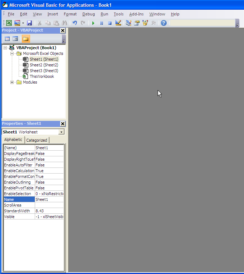The width and height of the screenshot is (244, 274).
Task: Open Find with the binoculars icon
Action: [x=64, y=23]
